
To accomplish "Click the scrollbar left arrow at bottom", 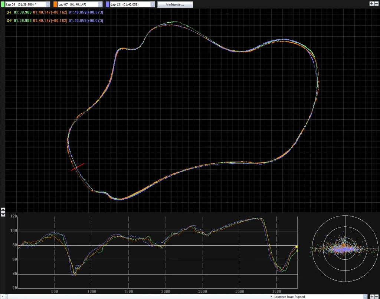I will pos(3,296).
